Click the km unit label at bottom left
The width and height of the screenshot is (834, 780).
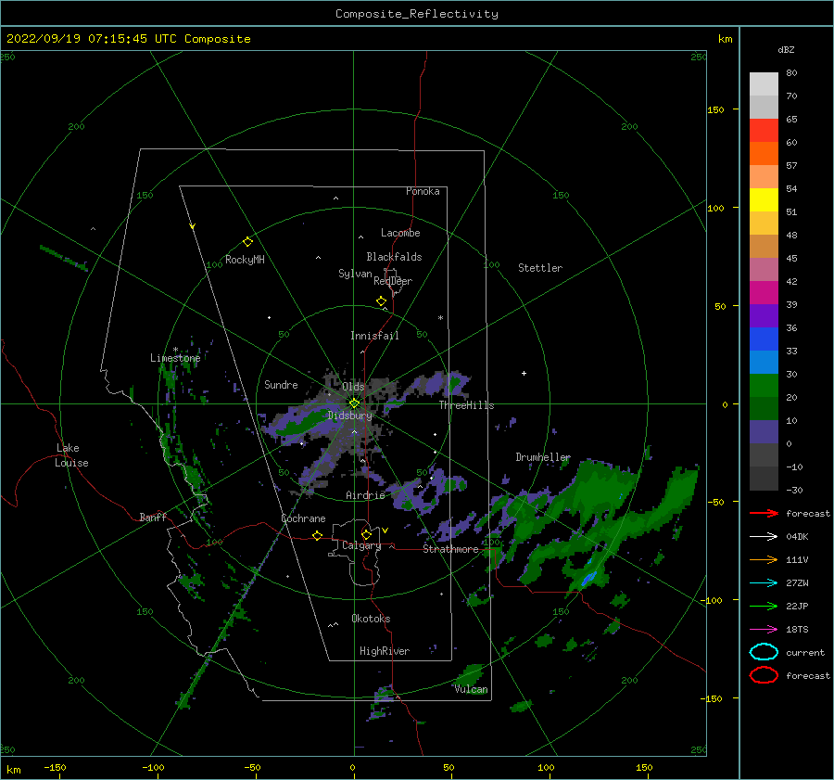(x=13, y=770)
